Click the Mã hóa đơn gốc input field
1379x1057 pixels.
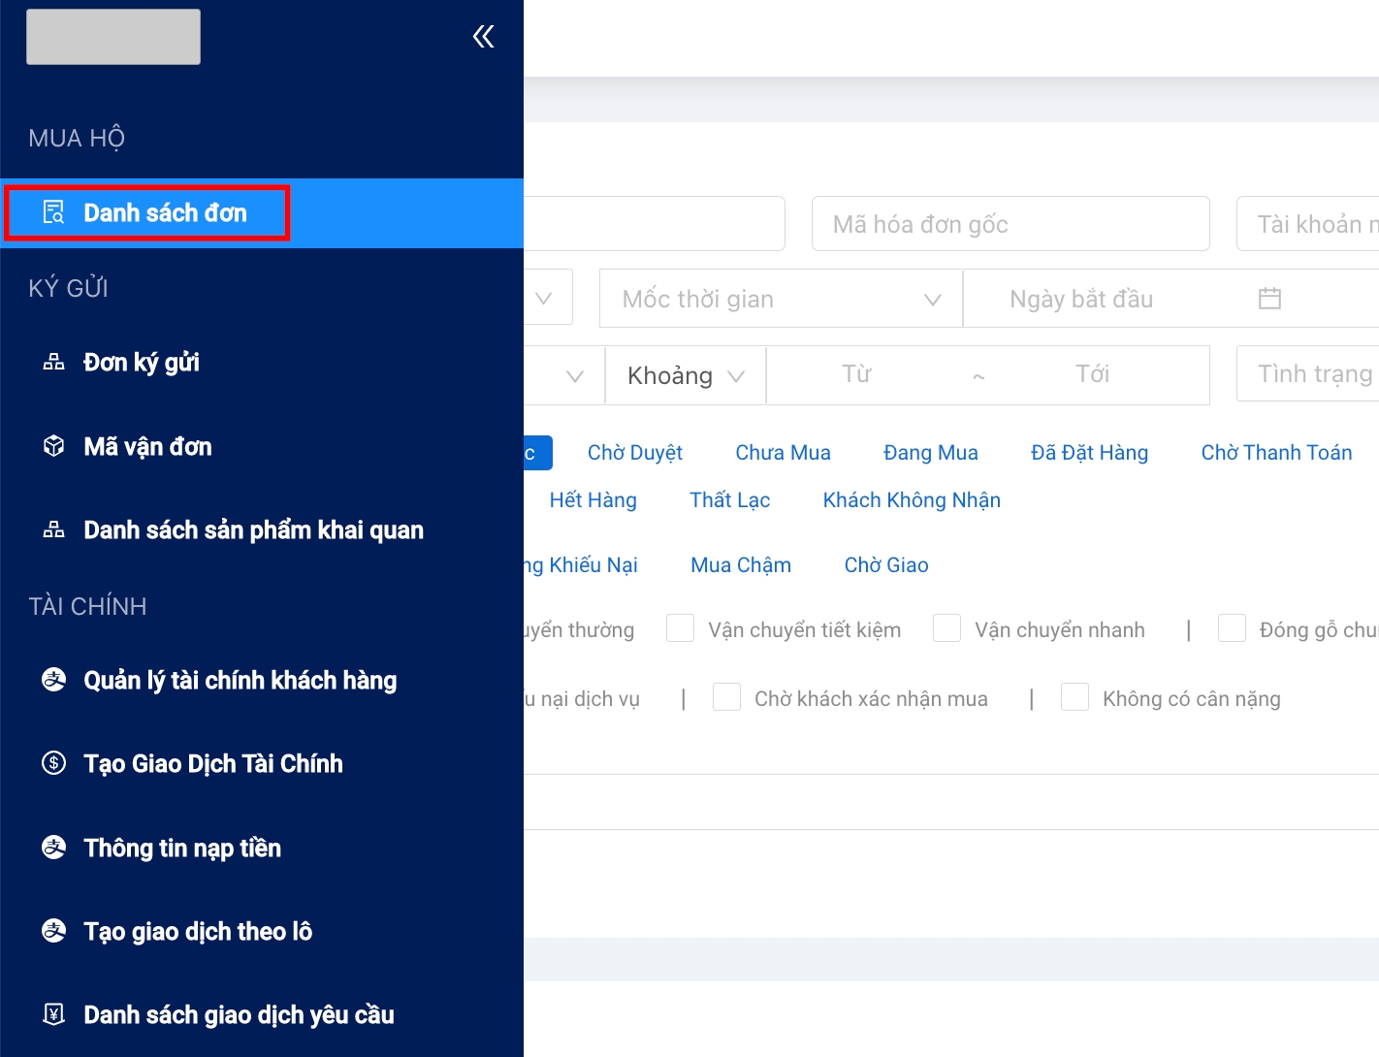coord(1010,224)
